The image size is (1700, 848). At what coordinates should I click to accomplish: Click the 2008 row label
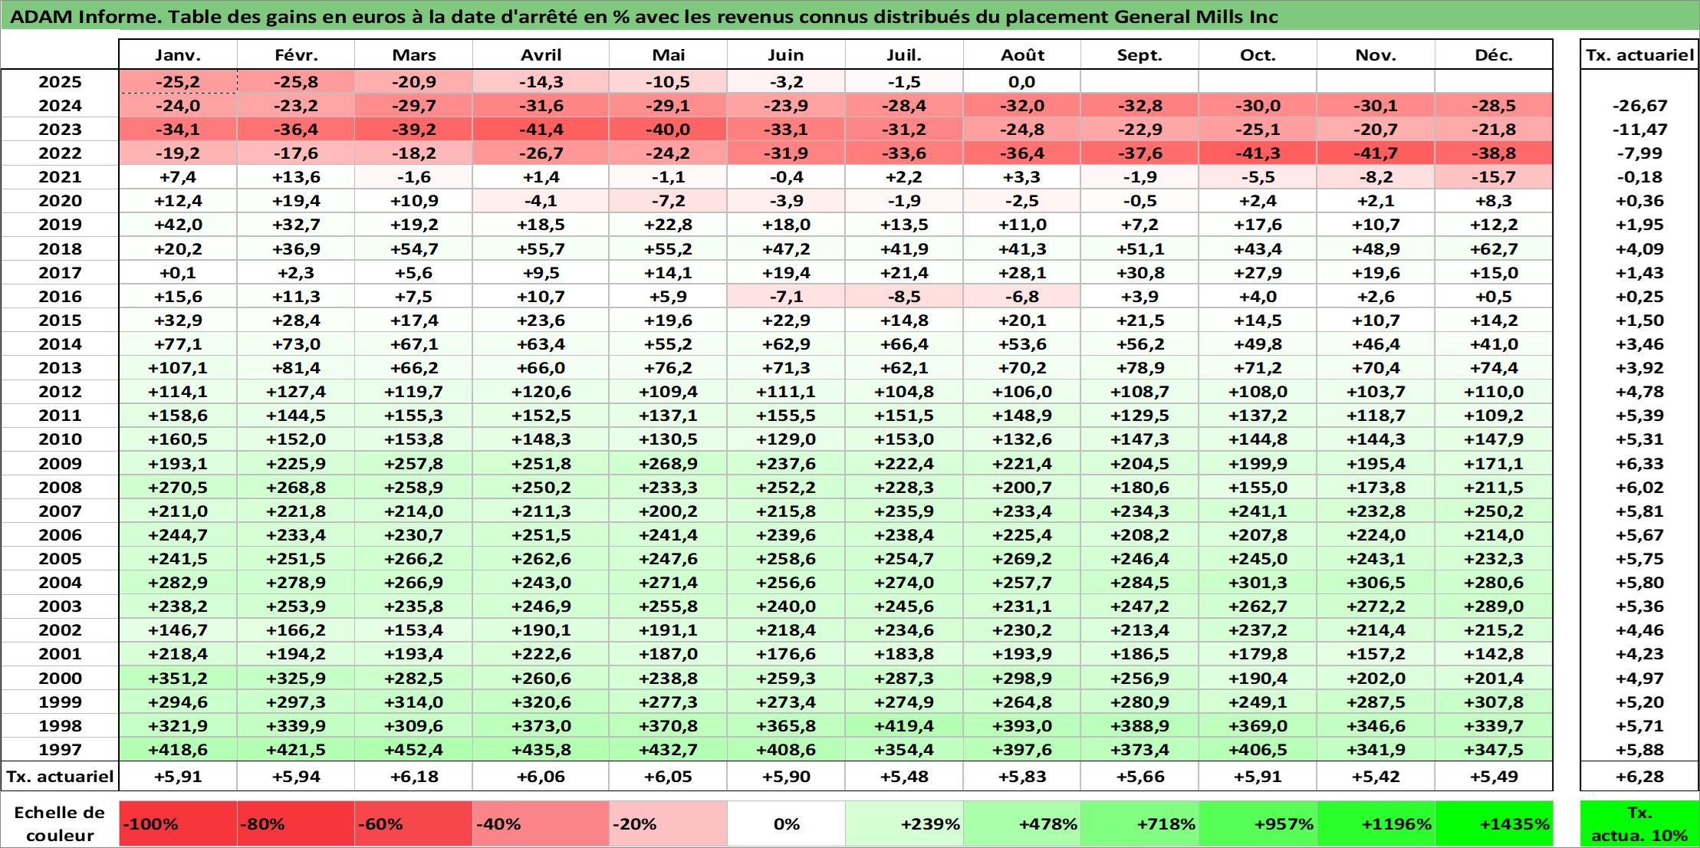click(60, 488)
